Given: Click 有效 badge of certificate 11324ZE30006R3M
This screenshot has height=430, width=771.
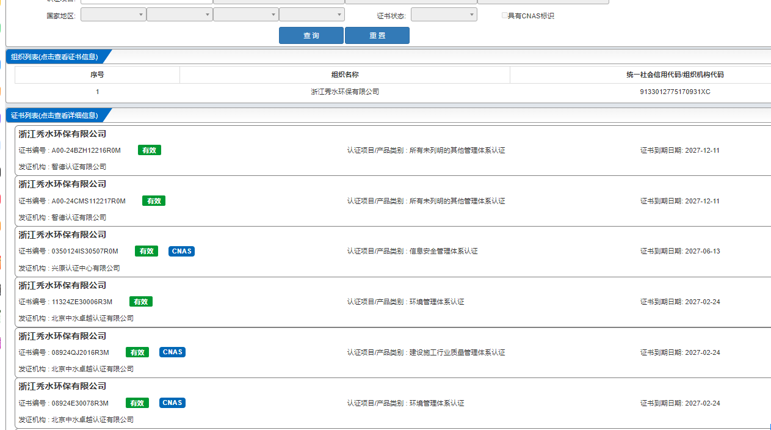Looking at the screenshot, I should [x=141, y=302].
